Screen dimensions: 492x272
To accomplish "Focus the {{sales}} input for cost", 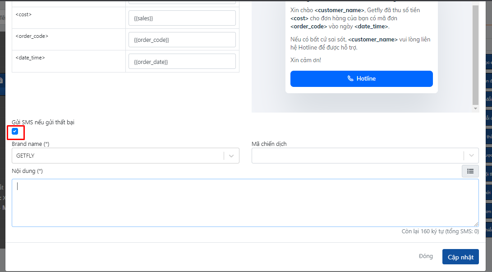I will 182,18.
